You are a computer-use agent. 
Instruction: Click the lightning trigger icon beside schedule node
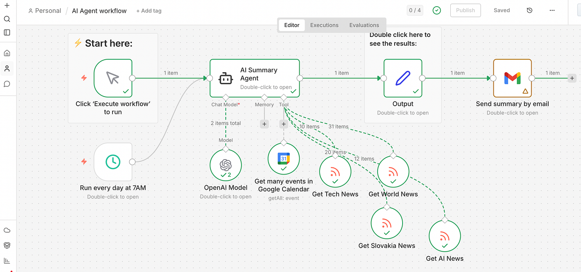point(84,161)
